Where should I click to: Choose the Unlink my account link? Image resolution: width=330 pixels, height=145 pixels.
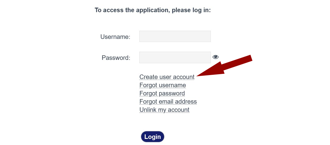[x=164, y=110]
